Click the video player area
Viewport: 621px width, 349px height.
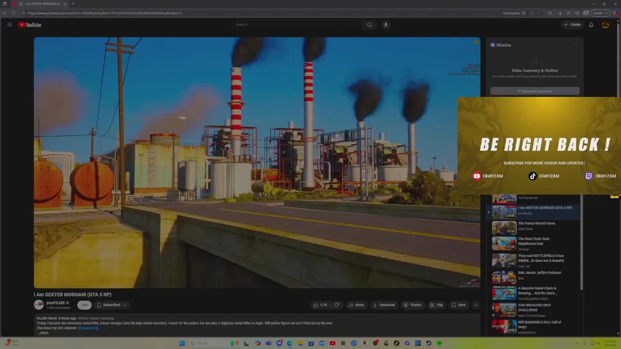coord(257,163)
